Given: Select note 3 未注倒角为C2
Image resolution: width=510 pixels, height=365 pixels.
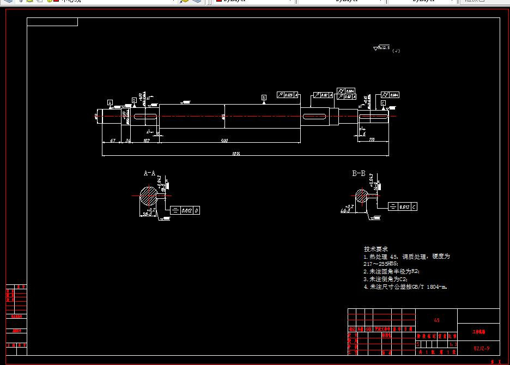Looking at the screenshot, I should [x=385, y=279].
